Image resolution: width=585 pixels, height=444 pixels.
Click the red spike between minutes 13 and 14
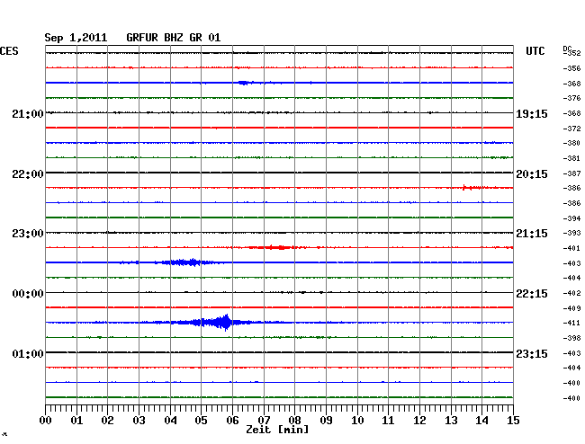[x=474, y=187]
